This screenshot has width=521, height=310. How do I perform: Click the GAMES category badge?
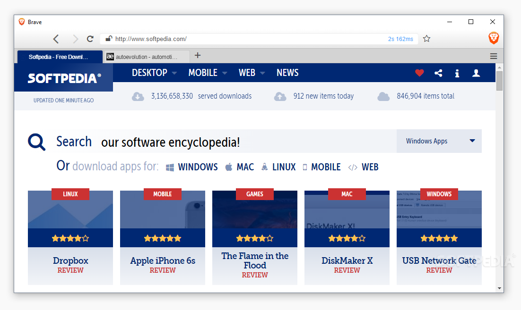coord(255,194)
